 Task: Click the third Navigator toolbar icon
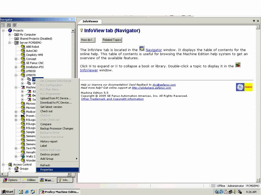pyautogui.click(x=15, y=25)
